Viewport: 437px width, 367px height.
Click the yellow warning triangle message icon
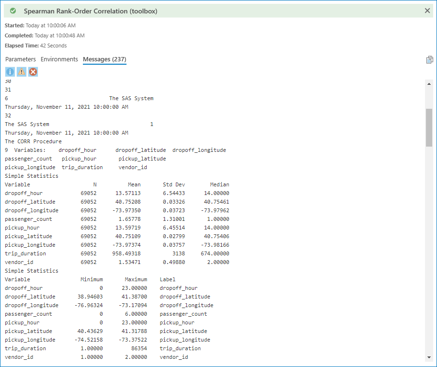click(x=21, y=71)
